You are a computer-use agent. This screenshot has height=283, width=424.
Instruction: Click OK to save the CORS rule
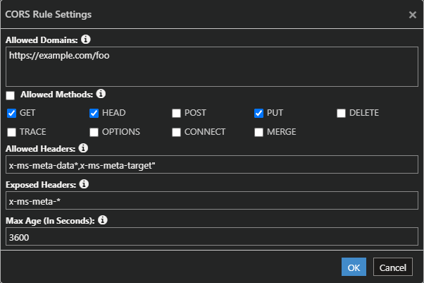point(354,267)
